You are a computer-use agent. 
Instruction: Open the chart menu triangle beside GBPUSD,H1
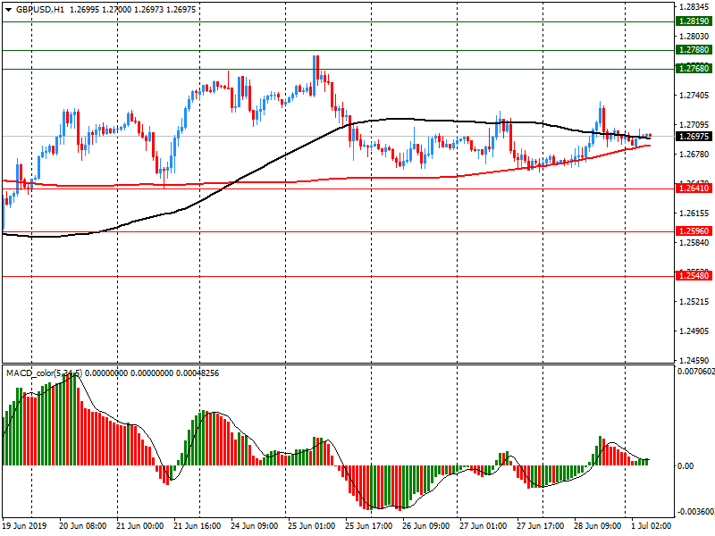[8, 10]
